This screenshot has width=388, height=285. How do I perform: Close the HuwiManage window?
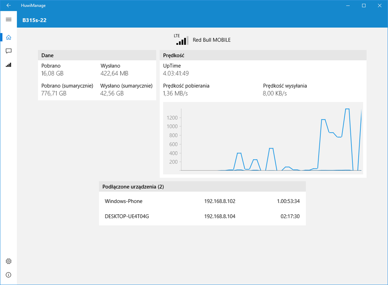[x=380, y=5]
